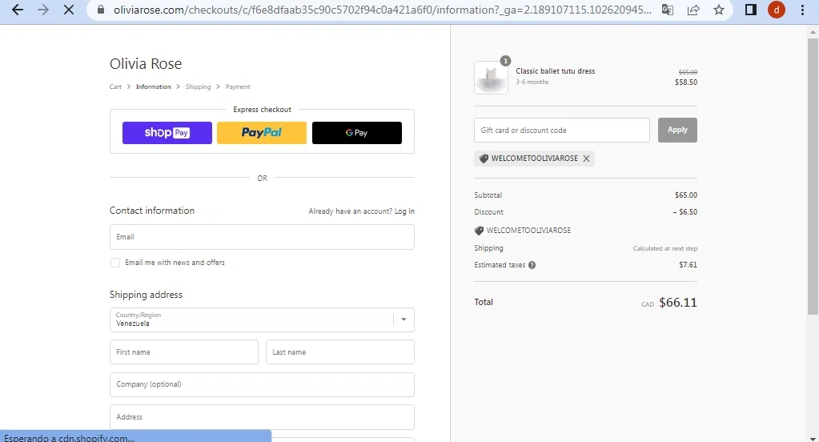
Task: Click the discount amount − $6.50
Action: click(685, 212)
